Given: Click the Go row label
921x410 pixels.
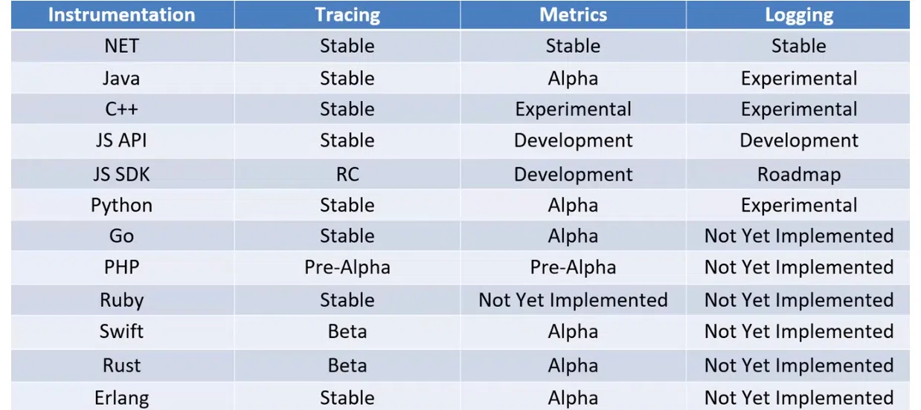Looking at the screenshot, I should click(121, 236).
